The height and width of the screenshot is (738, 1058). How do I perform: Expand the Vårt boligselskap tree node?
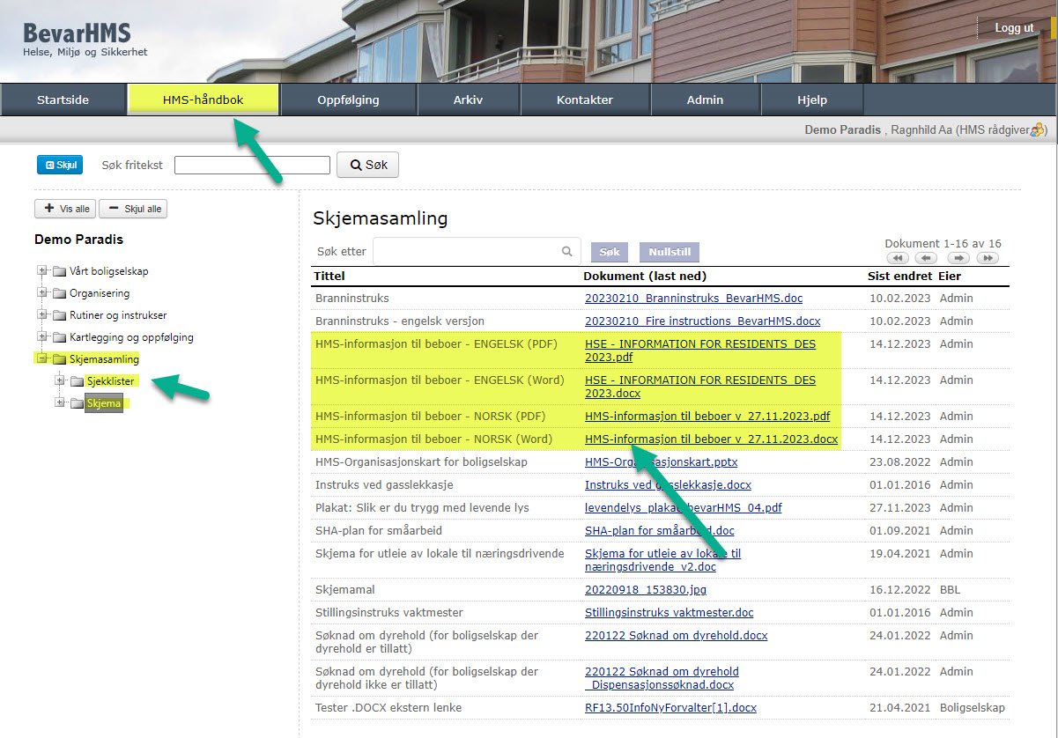41,271
